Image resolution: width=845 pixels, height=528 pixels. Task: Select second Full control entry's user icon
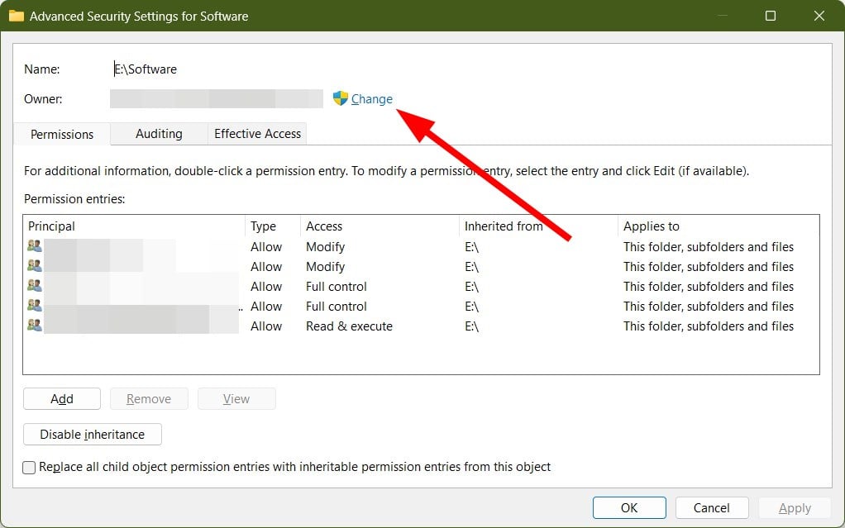coord(35,306)
